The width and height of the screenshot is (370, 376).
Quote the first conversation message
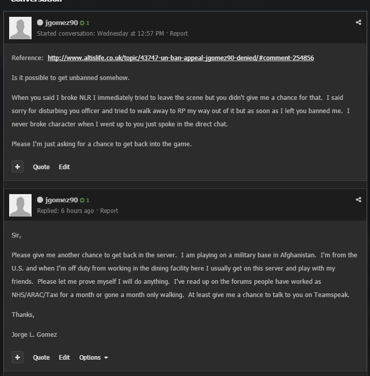click(x=41, y=167)
